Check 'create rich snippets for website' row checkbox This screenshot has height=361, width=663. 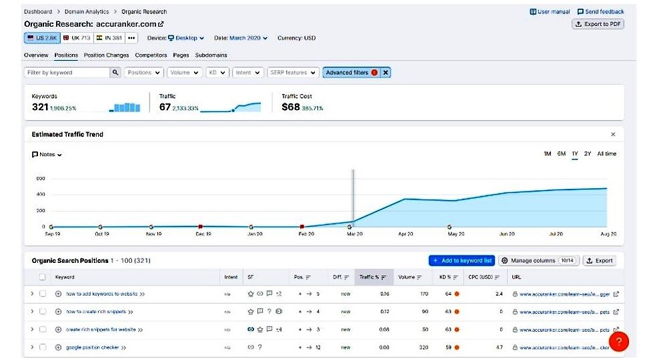(x=43, y=329)
